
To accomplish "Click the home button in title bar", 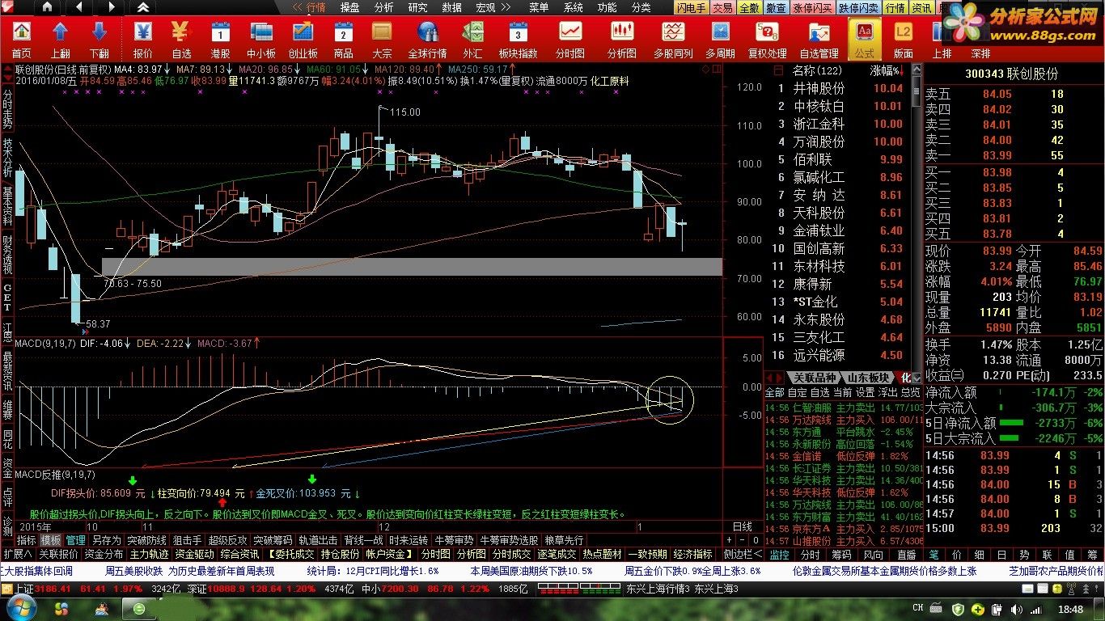I will click(46, 7).
